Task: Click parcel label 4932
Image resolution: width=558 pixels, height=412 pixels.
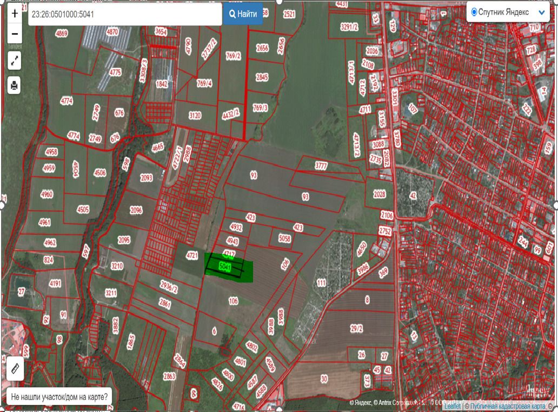Action: (x=236, y=227)
